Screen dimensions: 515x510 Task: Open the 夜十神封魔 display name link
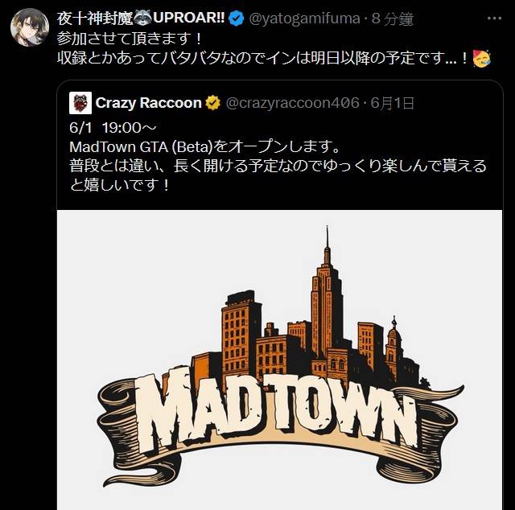(x=95, y=18)
